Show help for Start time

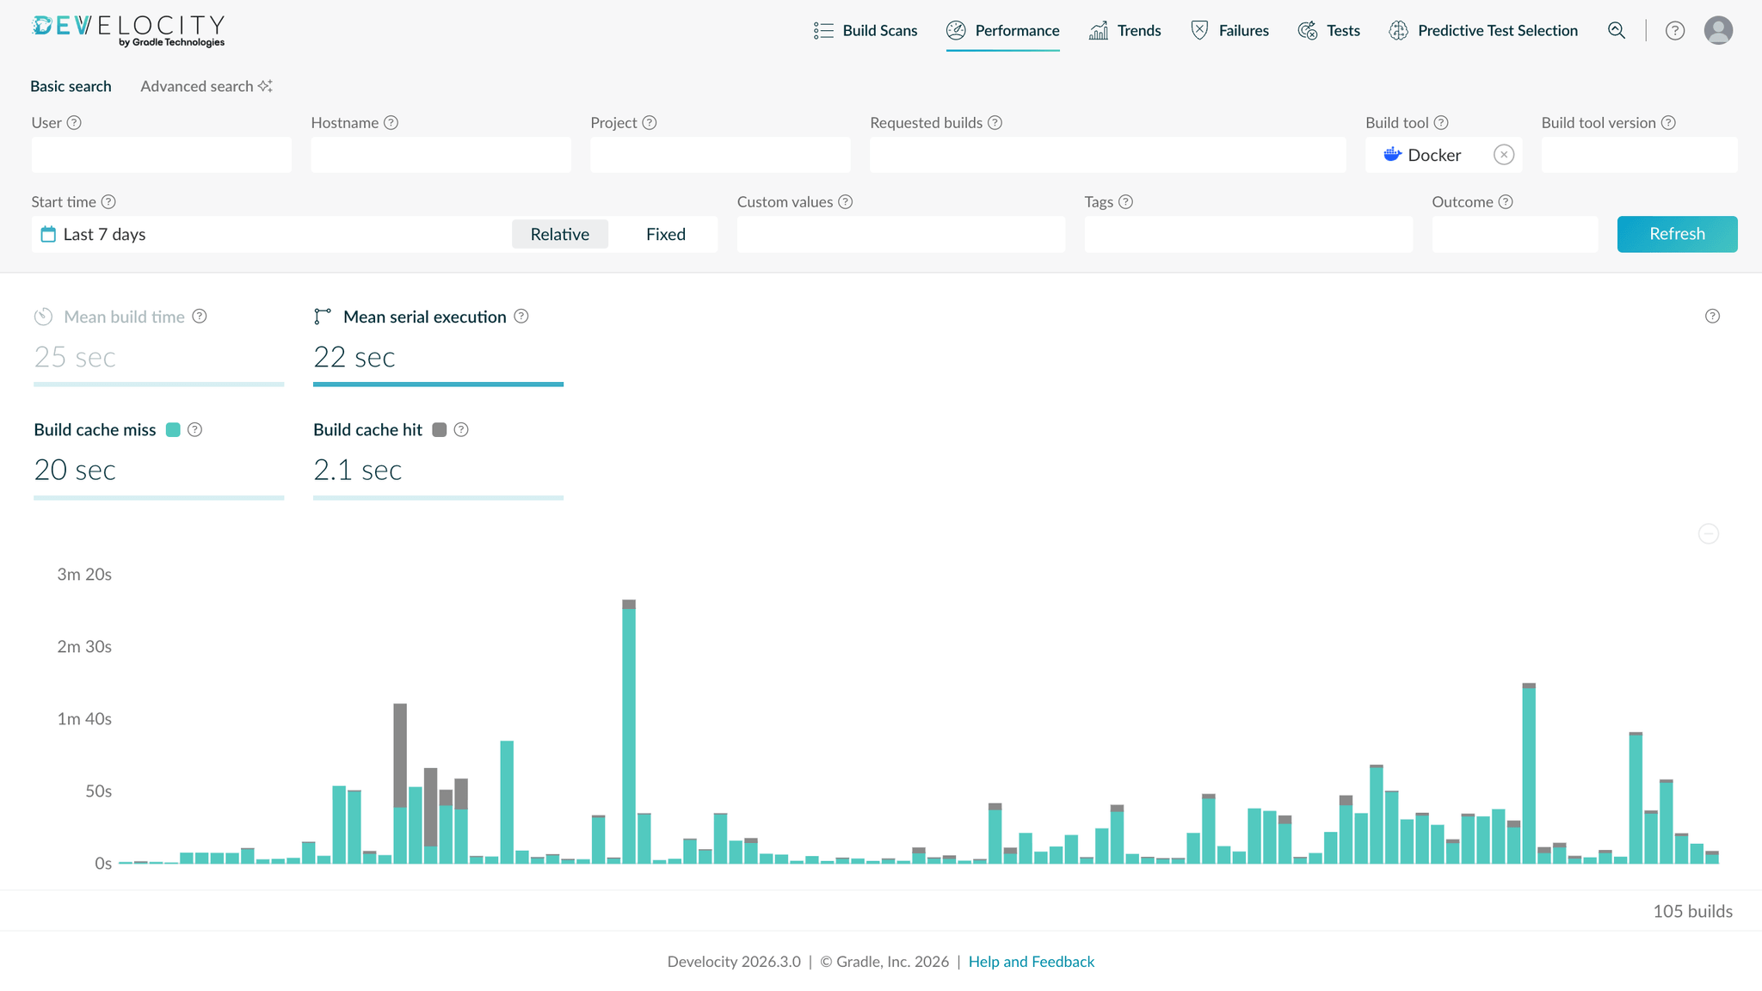[x=108, y=202]
